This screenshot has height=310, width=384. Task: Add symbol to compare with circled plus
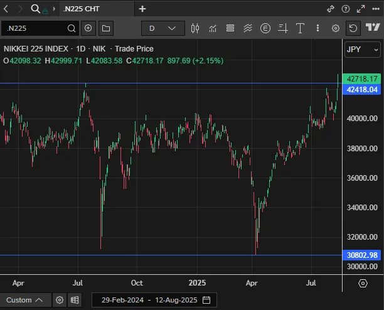coord(88,28)
